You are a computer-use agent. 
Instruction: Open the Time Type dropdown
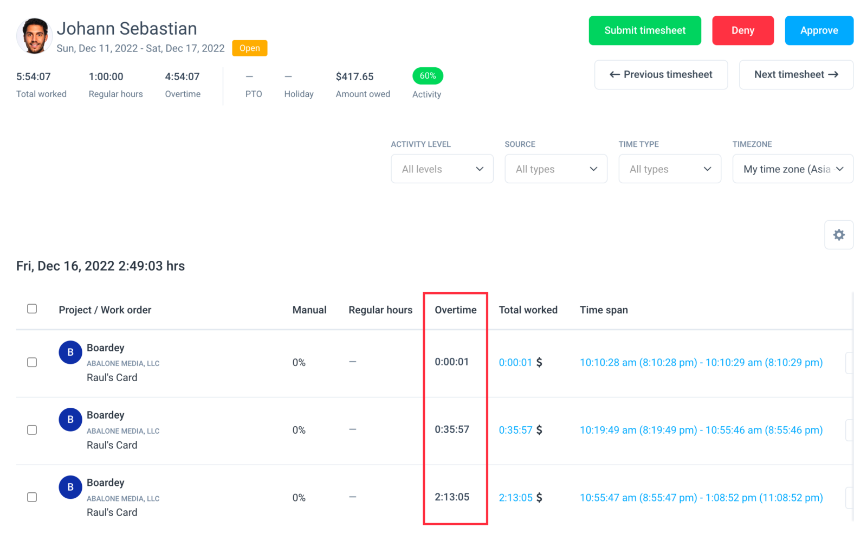(670, 169)
